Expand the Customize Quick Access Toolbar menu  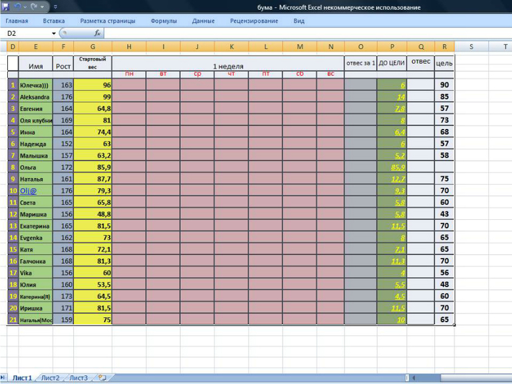coord(55,7)
